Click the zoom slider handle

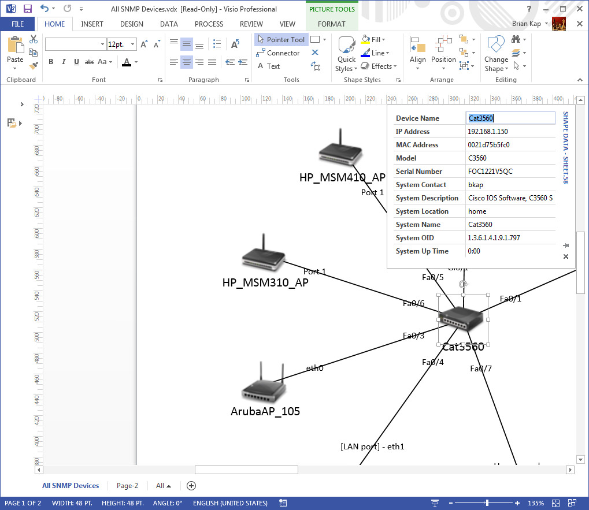click(x=487, y=503)
